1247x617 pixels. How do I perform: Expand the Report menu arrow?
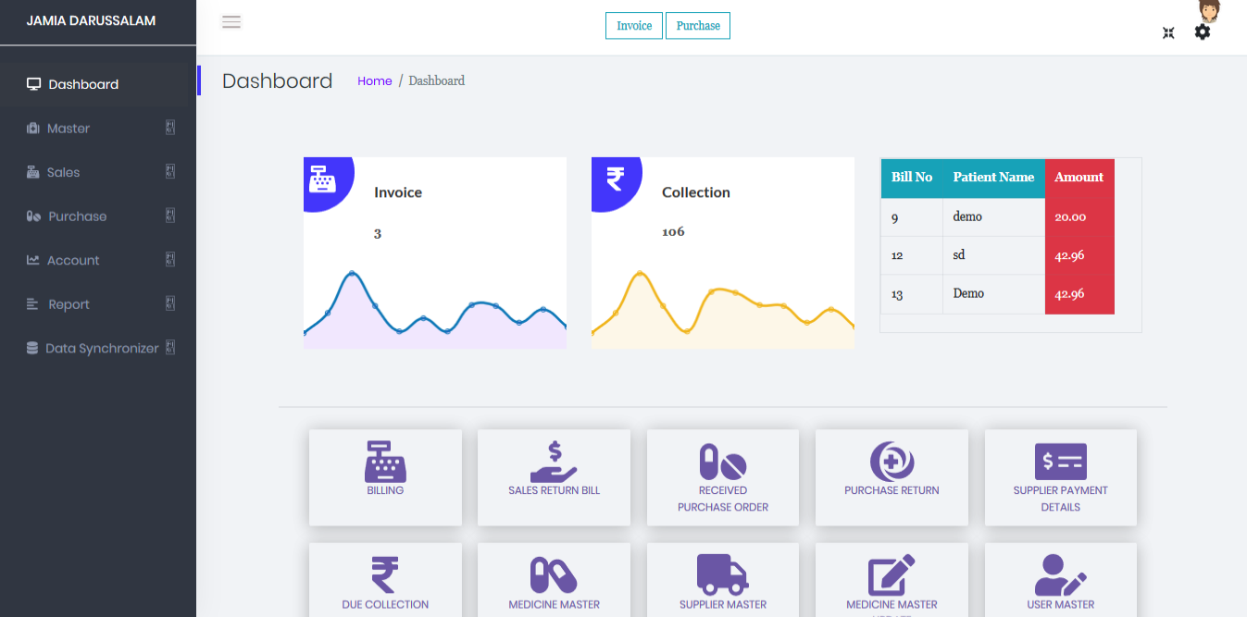point(170,303)
